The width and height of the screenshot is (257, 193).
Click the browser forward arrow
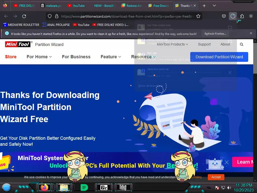click(x=15, y=16)
